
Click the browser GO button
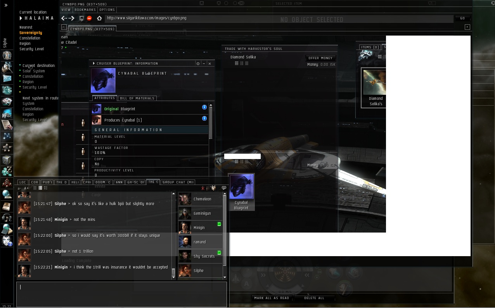click(x=462, y=18)
